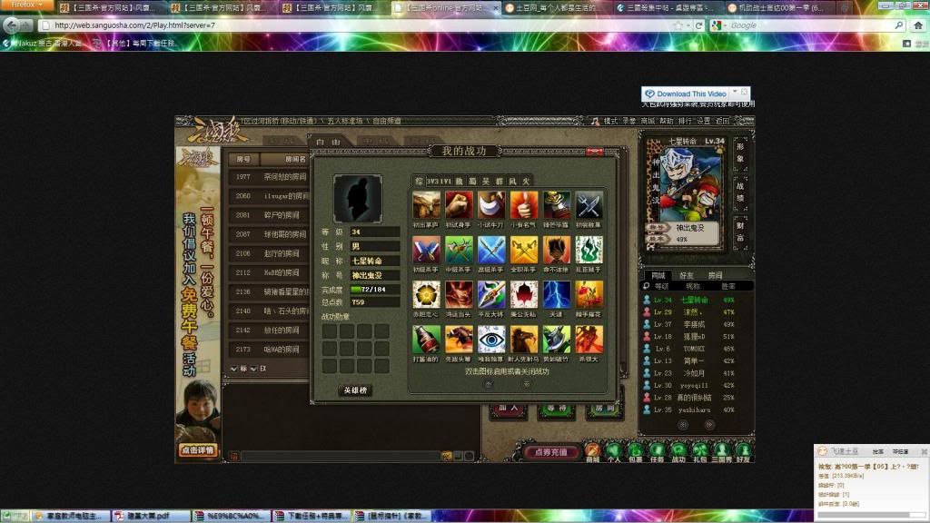This screenshot has width=930, height=523.
Task: Click the Firefox address bar
Action: click(x=356, y=25)
